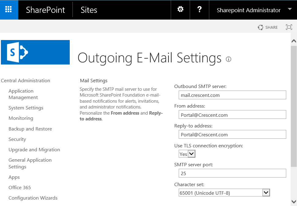
Task: Go to Application Management
Action: point(23,94)
